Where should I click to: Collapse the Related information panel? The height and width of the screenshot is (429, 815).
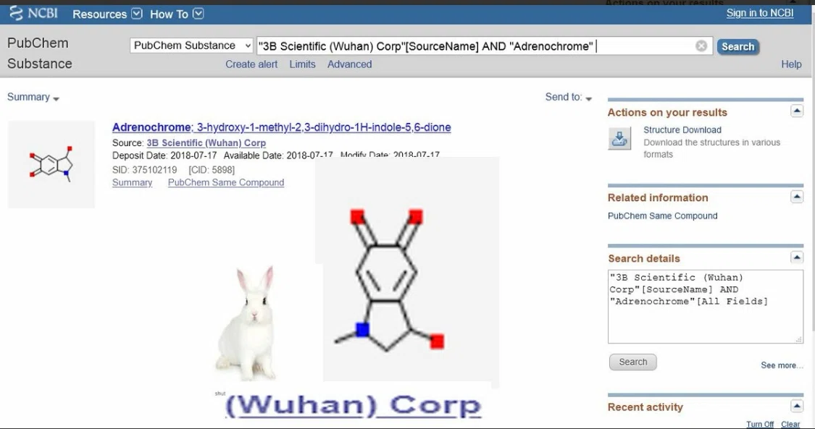click(x=796, y=197)
